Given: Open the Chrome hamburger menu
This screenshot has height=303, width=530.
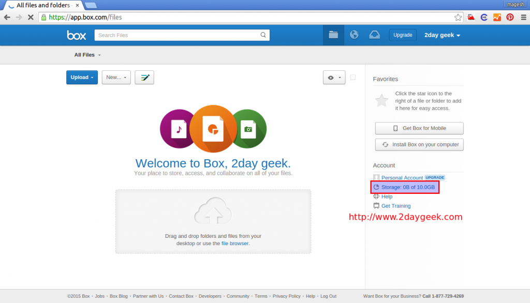Looking at the screenshot, I should [523, 17].
